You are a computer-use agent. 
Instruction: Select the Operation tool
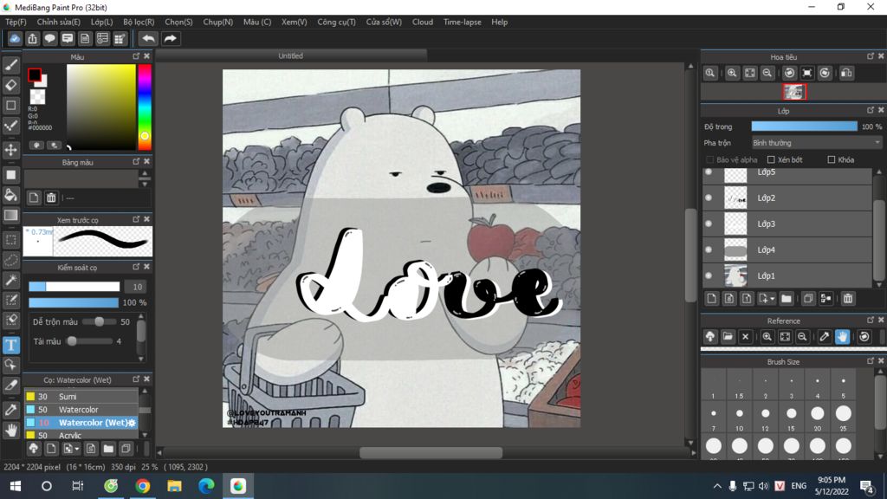10,365
